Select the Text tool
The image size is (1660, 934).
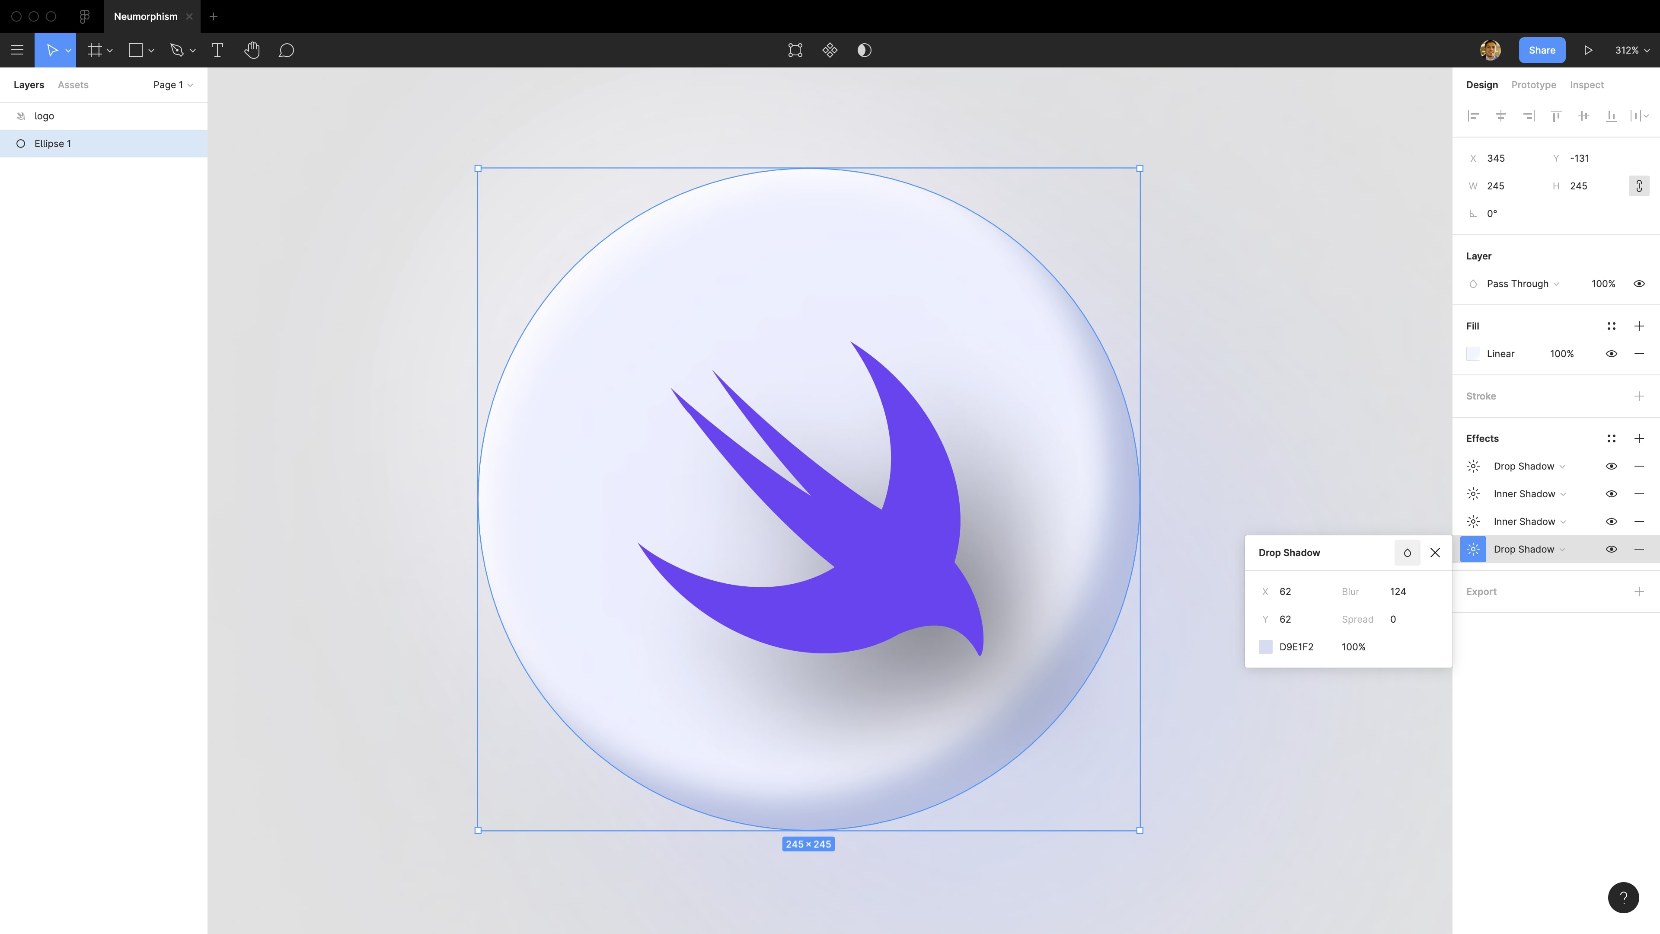coord(217,50)
